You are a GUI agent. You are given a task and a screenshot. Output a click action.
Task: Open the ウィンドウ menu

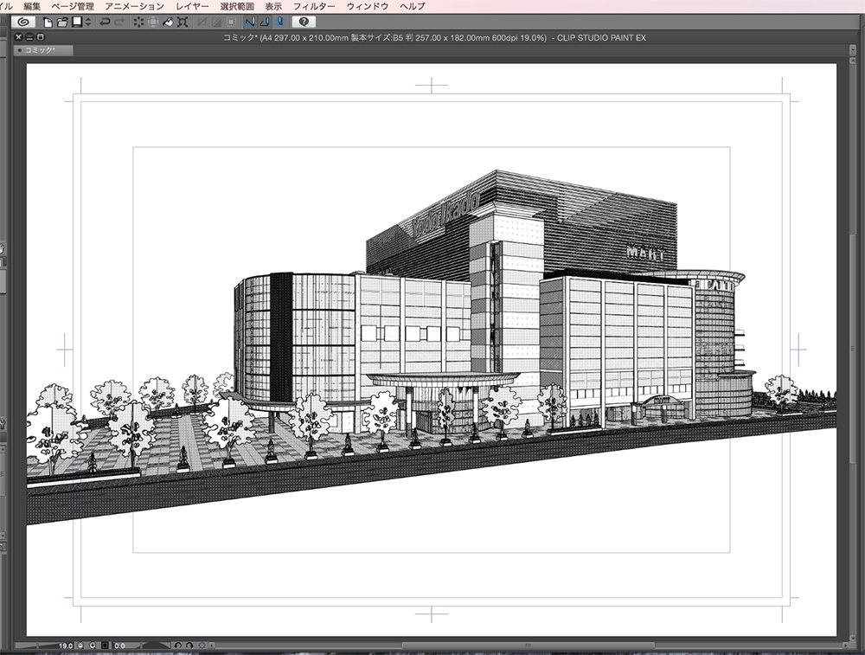368,7
